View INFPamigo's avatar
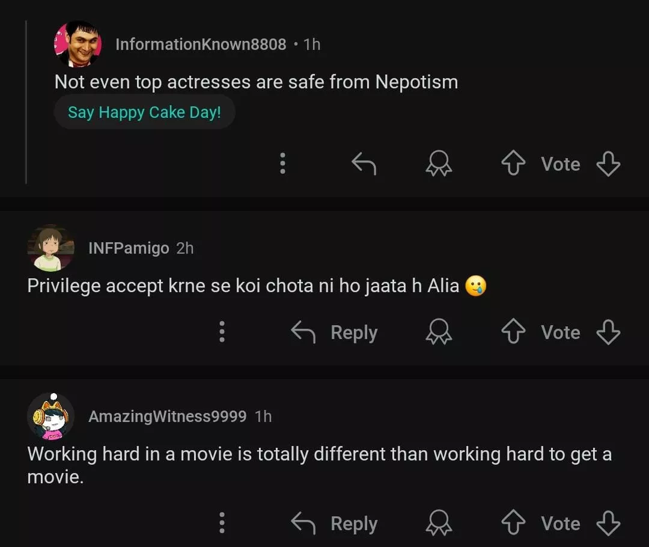Viewport: 649px width, 547px height. pyautogui.click(x=51, y=248)
